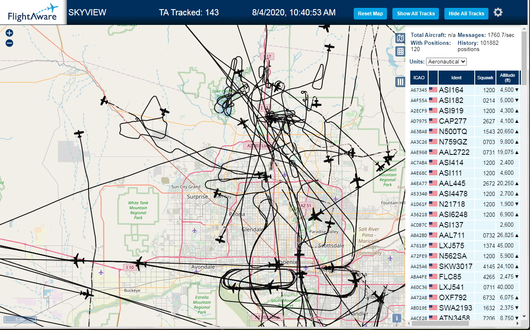
Task: Click the grid overlay icon on map
Action: point(400,51)
